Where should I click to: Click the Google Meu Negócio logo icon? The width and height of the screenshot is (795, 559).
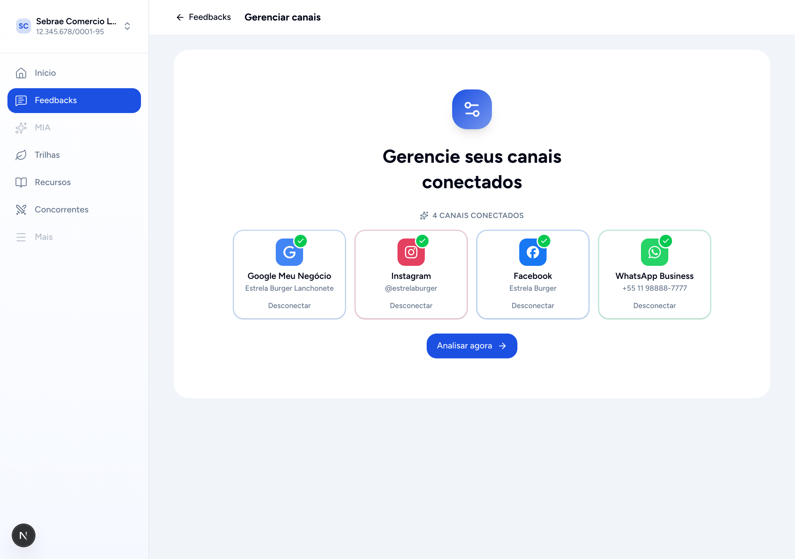(x=289, y=252)
